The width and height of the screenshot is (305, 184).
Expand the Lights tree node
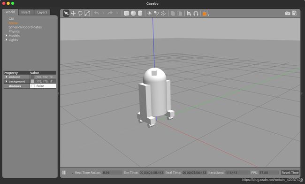pos(6,40)
